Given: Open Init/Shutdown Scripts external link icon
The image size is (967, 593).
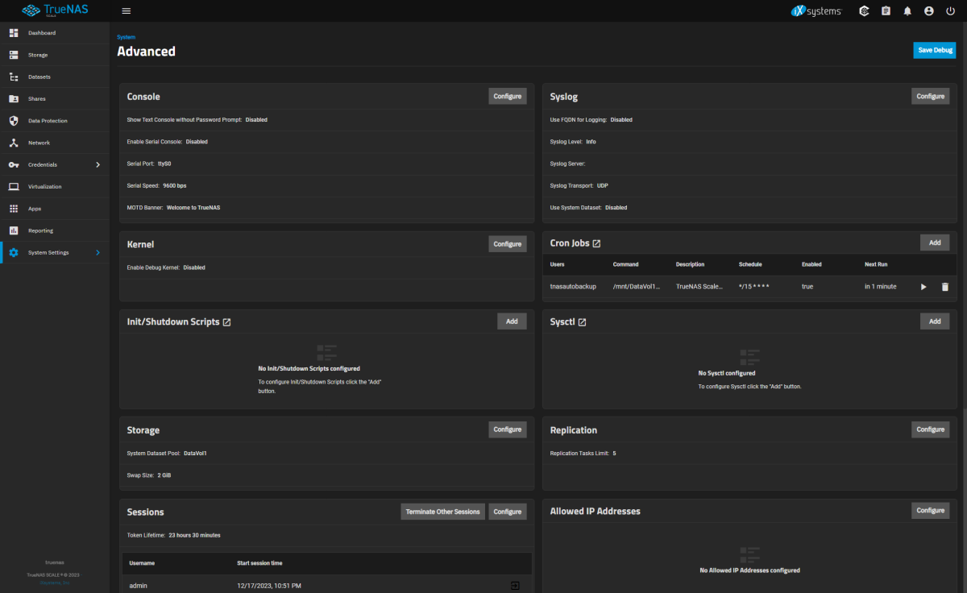Looking at the screenshot, I should tap(226, 322).
